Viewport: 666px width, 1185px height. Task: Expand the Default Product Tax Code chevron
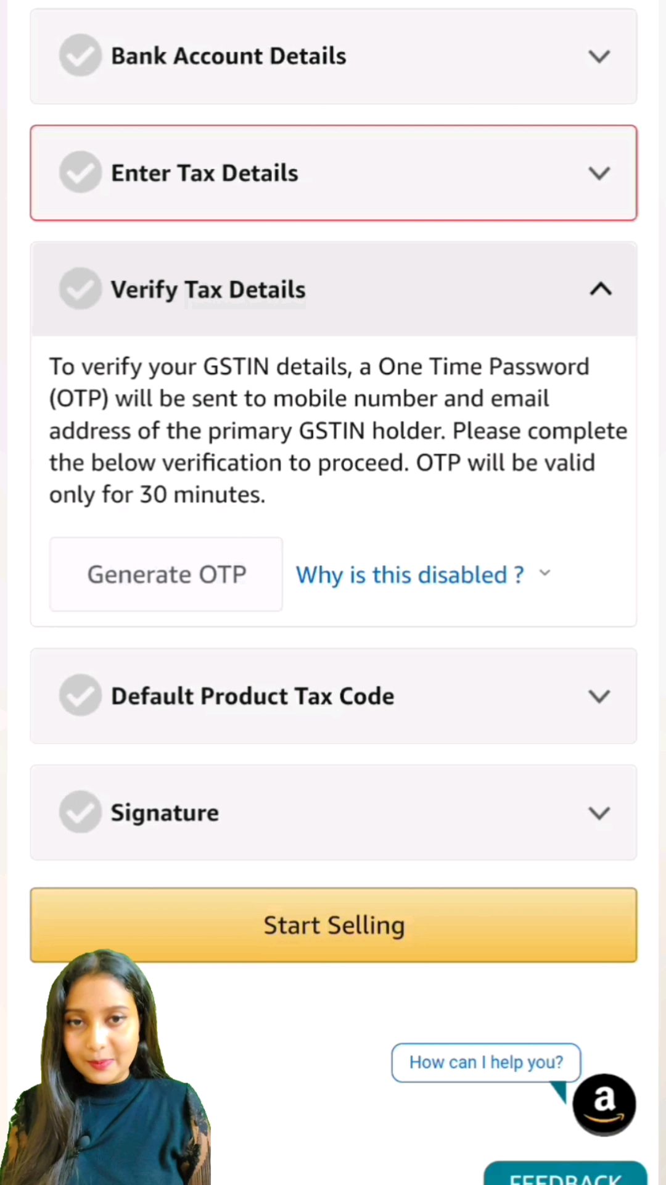pyautogui.click(x=599, y=697)
